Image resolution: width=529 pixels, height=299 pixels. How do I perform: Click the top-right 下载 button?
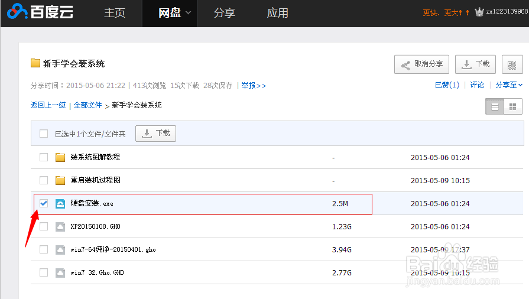[x=475, y=64]
